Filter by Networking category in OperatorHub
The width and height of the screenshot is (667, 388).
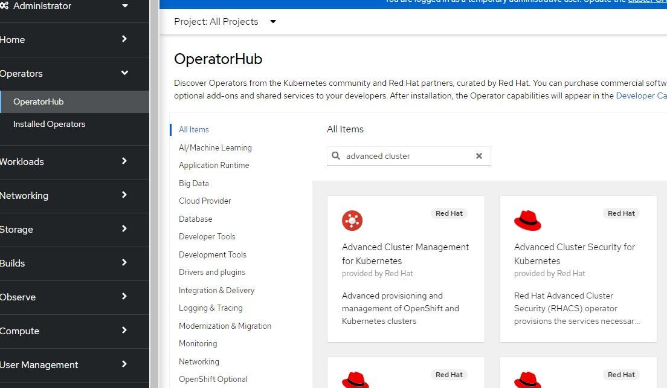199,361
